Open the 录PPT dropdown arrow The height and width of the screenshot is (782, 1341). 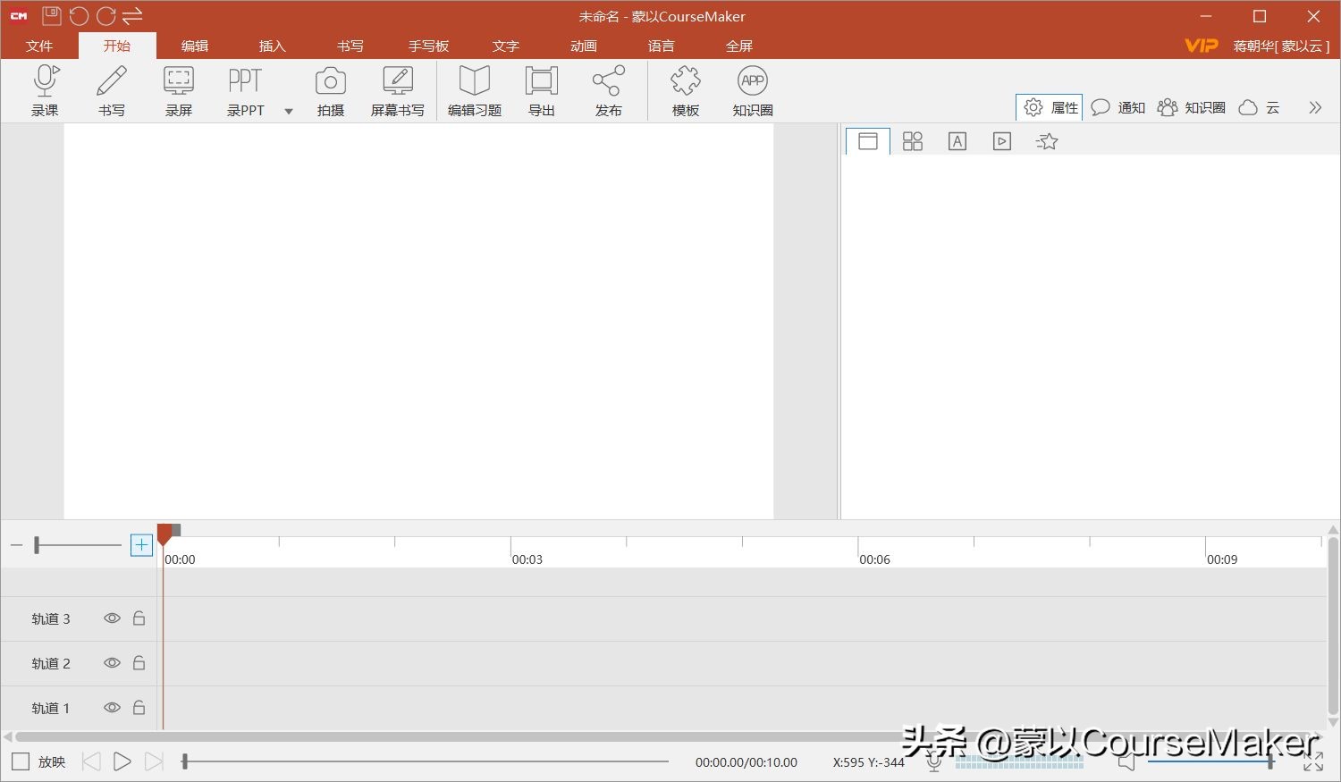[x=289, y=111]
